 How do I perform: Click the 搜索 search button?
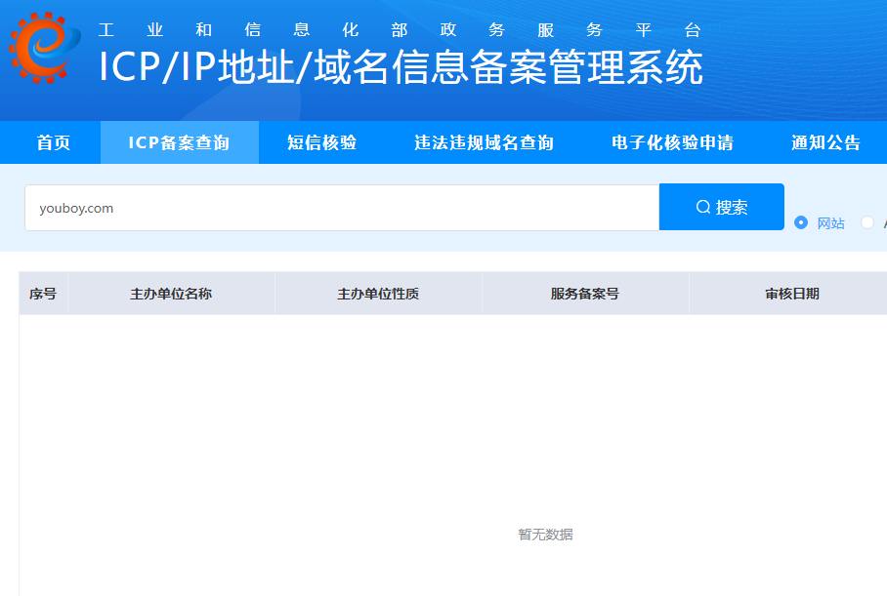722,207
